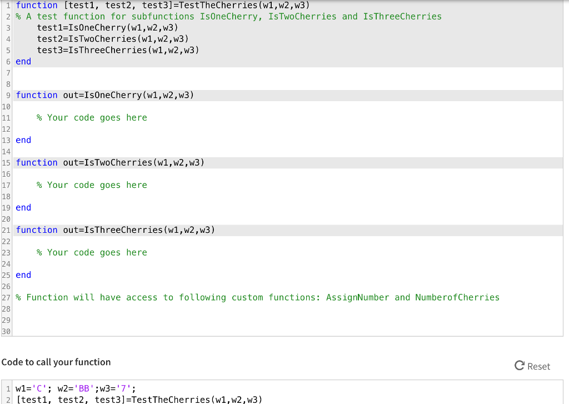Click the end keyword on line 13
This screenshot has width=569, height=404.
23,140
